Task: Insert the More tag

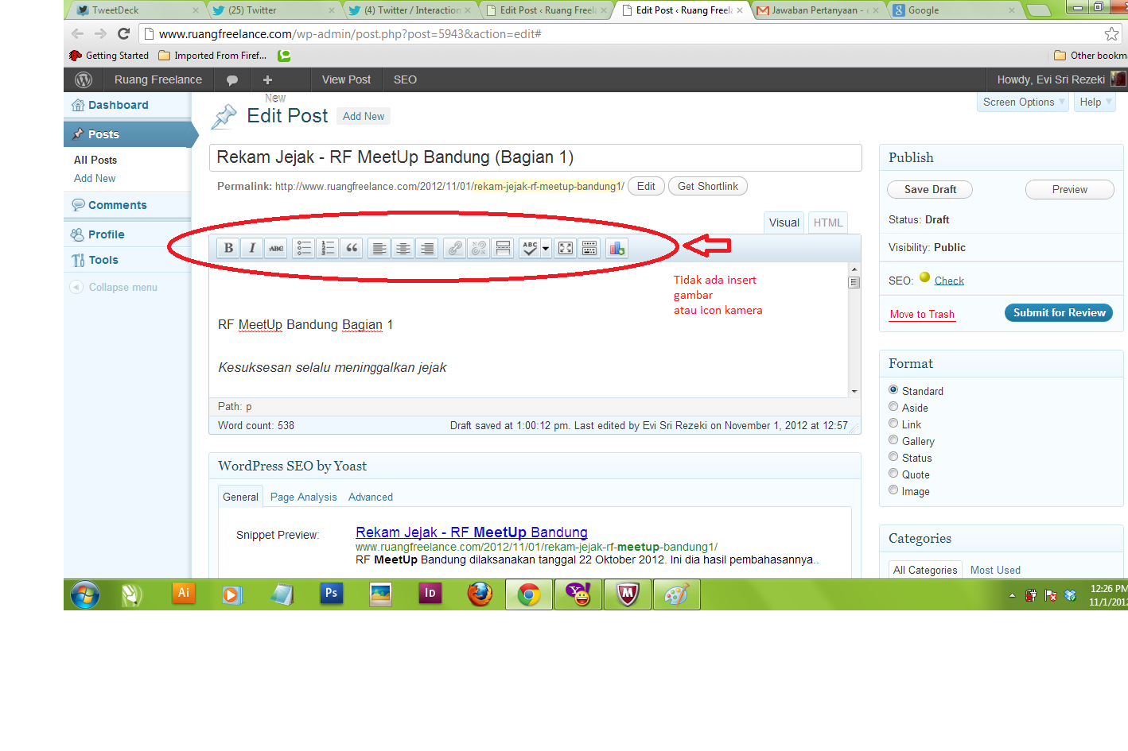Action: (503, 248)
